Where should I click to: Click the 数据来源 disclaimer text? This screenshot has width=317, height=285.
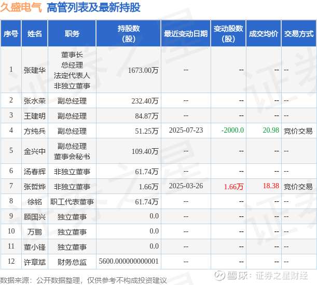pos(84,280)
